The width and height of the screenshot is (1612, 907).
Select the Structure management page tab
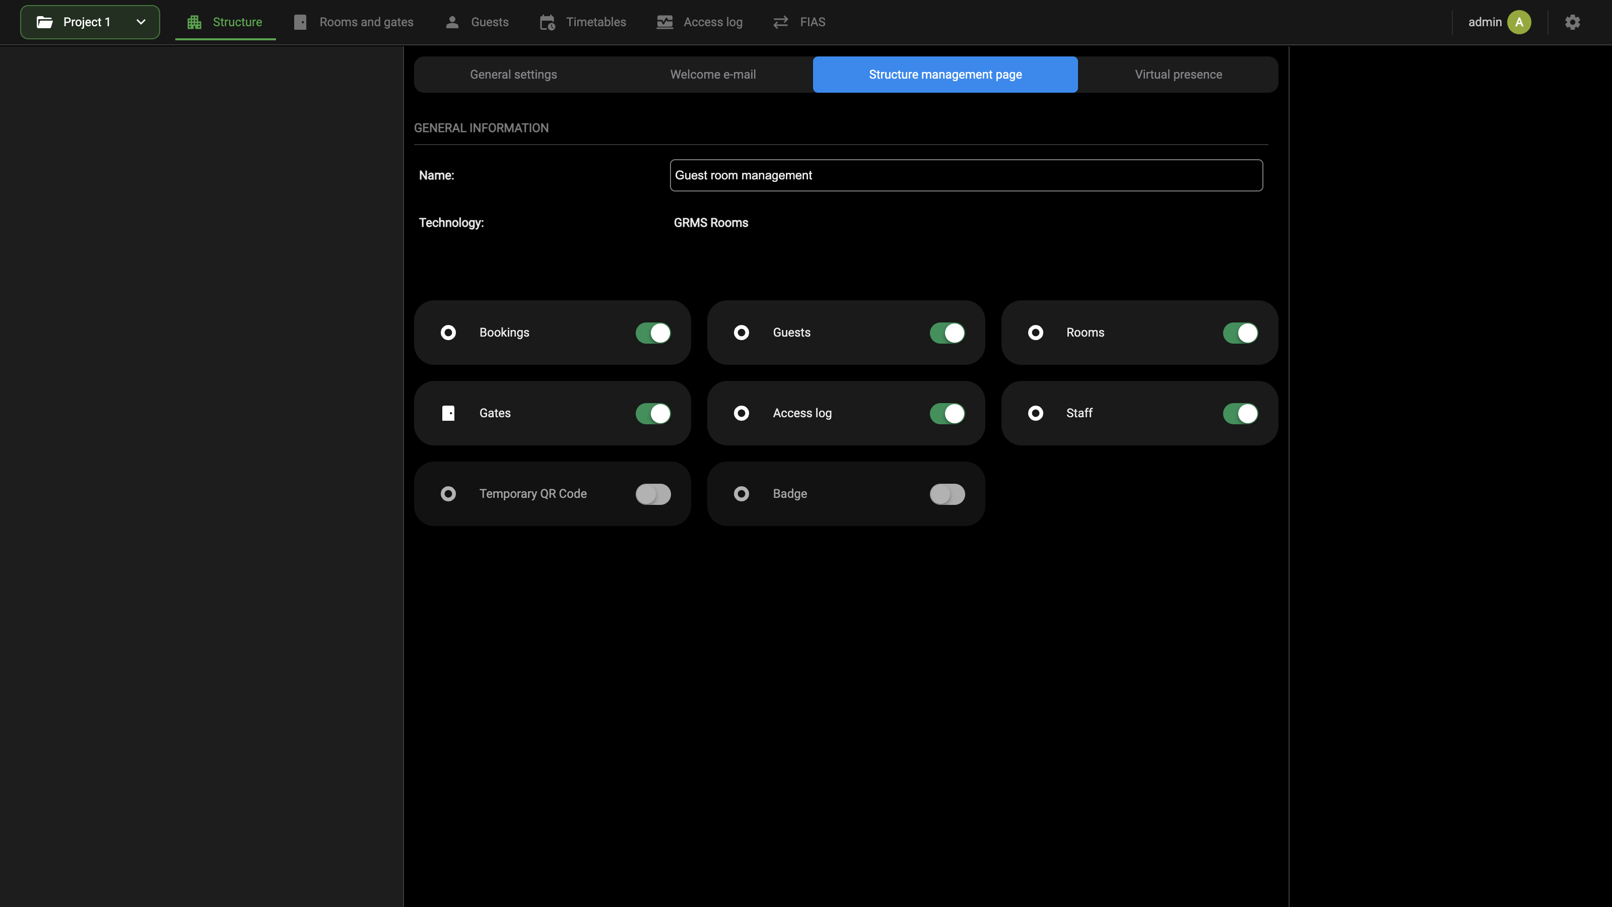pos(945,75)
